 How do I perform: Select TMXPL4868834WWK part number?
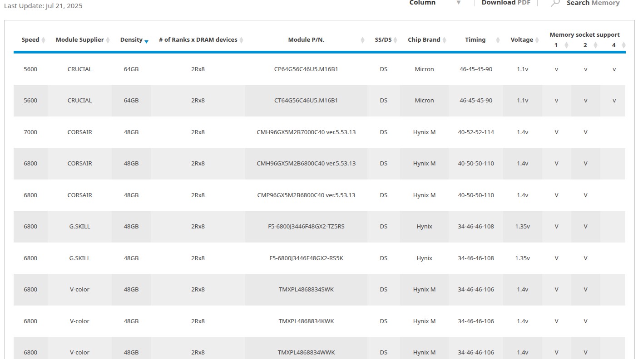pyautogui.click(x=306, y=353)
